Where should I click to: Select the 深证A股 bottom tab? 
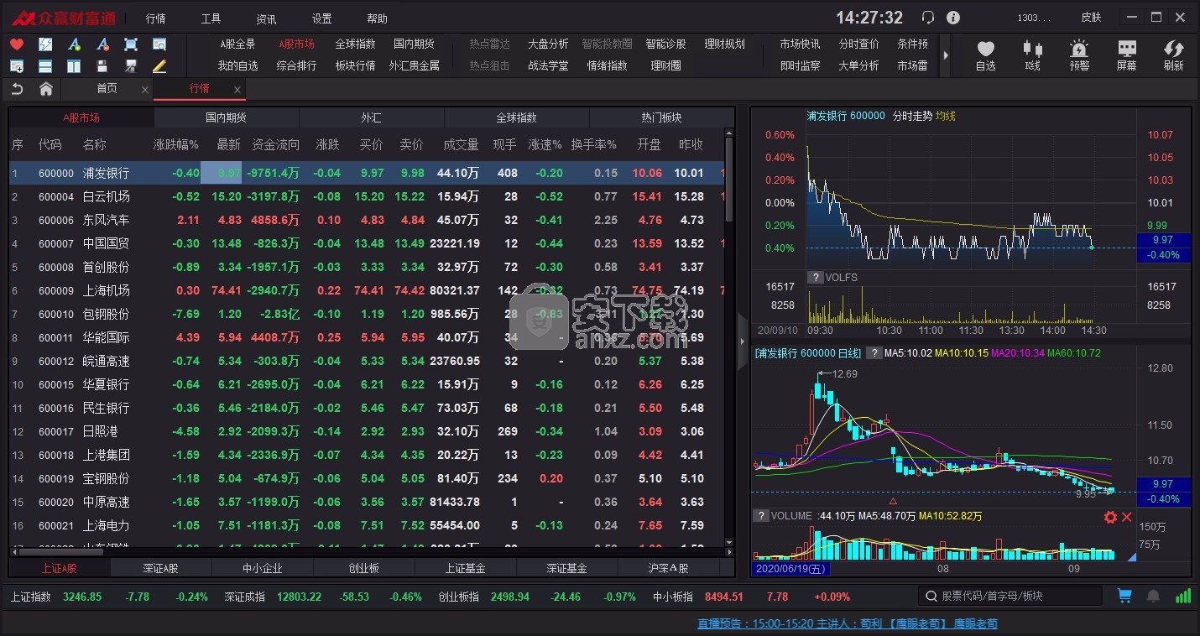tap(160, 568)
